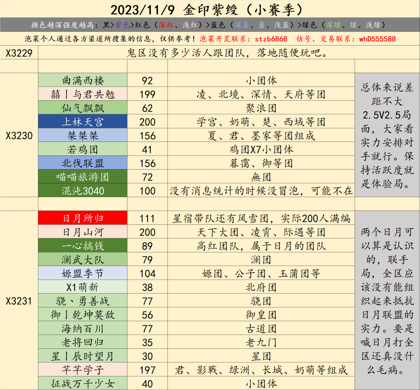Select the description 天下大团、凌霄、际遇等团
Viewport: 420px width, 390px height.
click(x=261, y=232)
